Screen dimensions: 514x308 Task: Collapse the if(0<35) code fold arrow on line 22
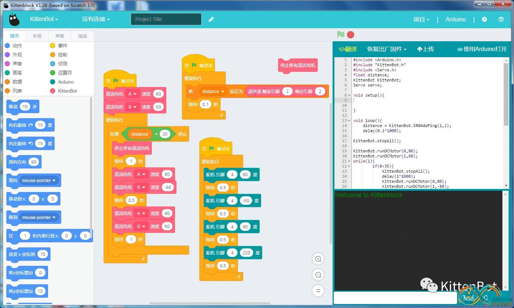[x=349, y=166]
